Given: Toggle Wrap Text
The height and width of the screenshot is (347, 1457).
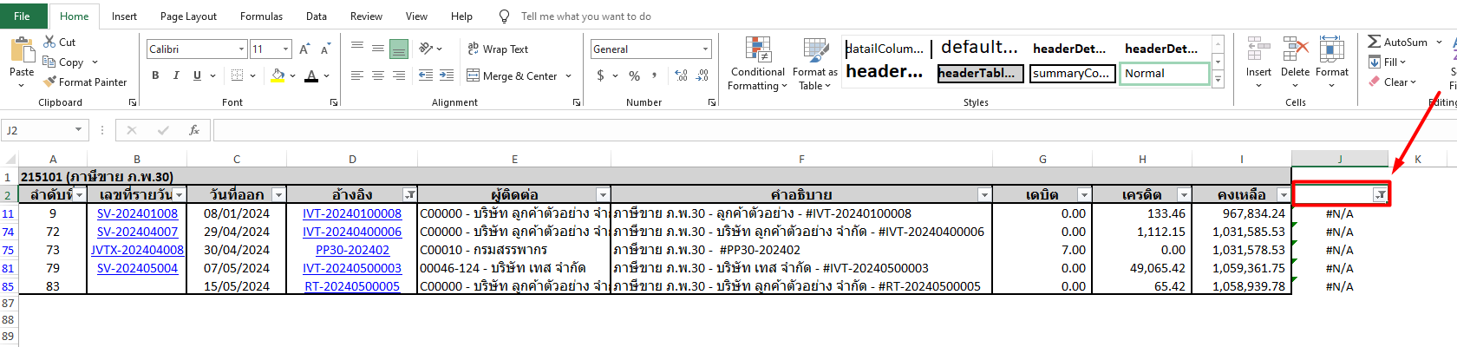Looking at the screenshot, I should (x=498, y=49).
